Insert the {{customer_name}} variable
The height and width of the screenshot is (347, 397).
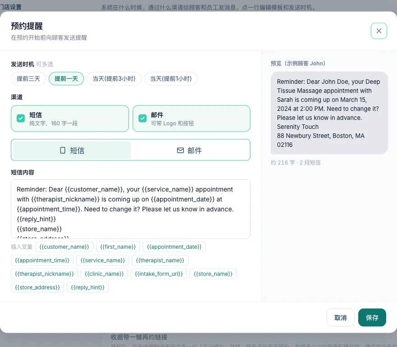pos(65,247)
